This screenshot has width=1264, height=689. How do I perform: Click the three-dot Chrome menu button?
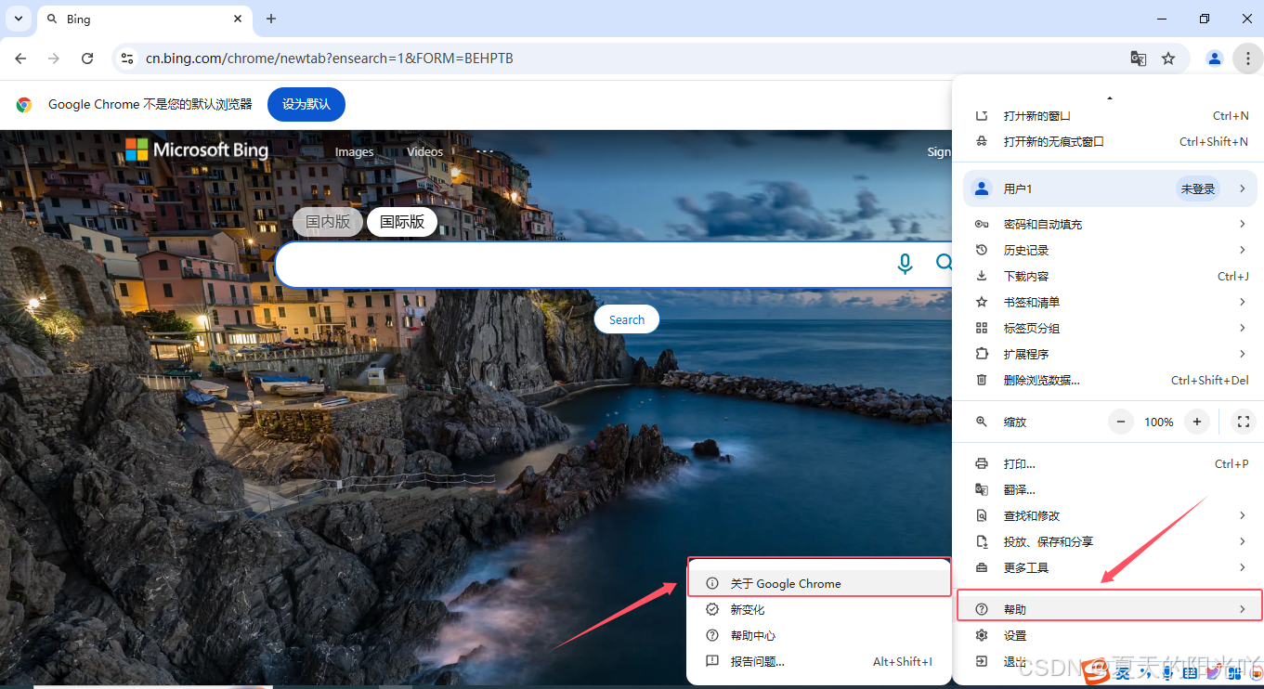pos(1247,58)
